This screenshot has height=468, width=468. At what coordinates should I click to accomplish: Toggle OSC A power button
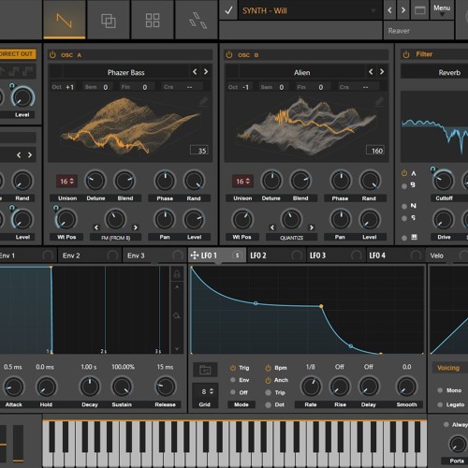(x=52, y=55)
